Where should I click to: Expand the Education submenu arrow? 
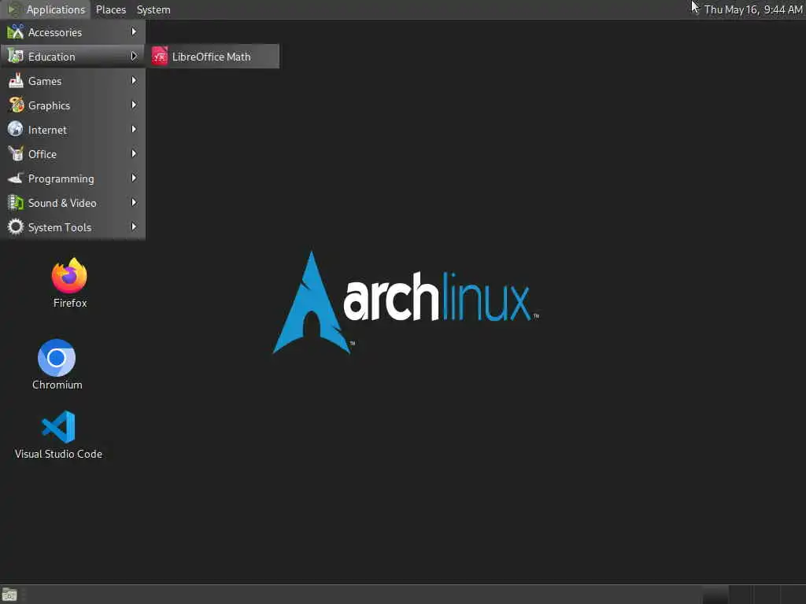(134, 56)
